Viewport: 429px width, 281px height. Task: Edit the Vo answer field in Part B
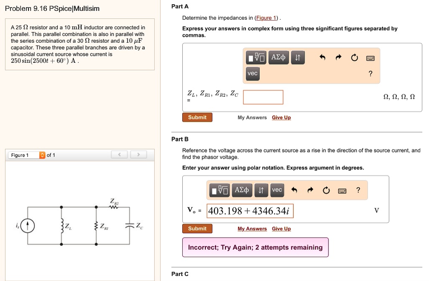click(x=250, y=211)
